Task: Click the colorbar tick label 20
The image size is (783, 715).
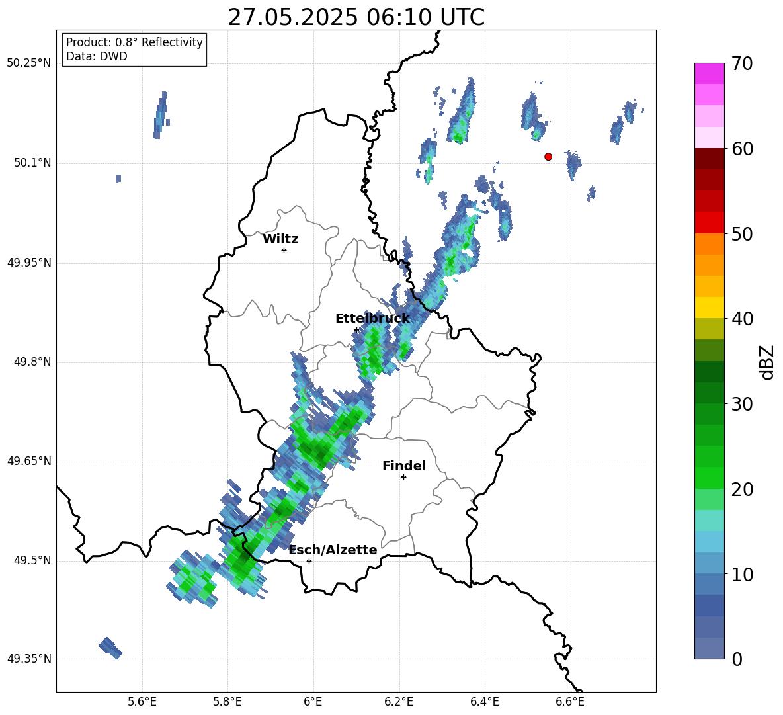Action: pyautogui.click(x=742, y=489)
